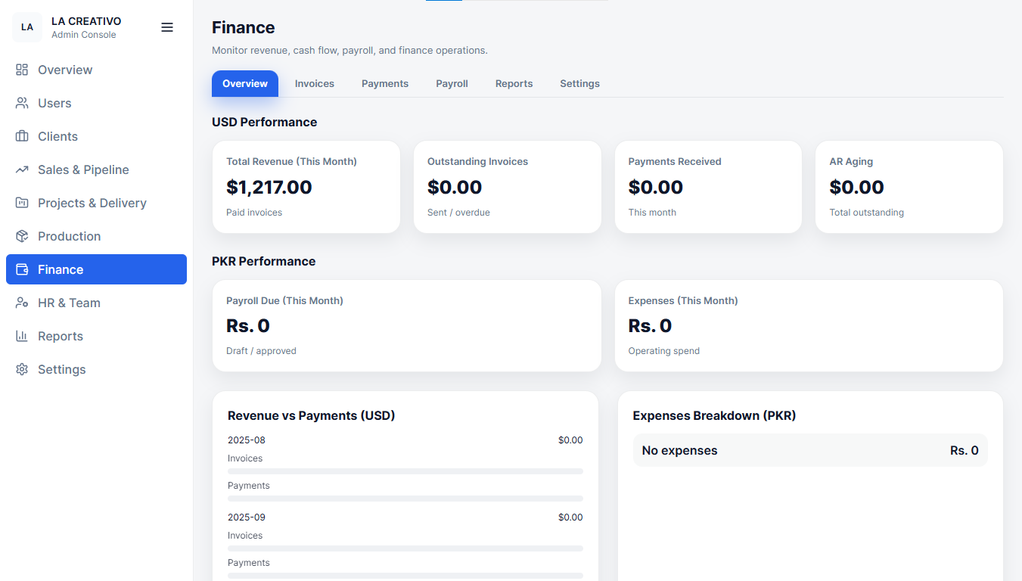Click the Overview grid icon in sidebar

click(x=22, y=70)
